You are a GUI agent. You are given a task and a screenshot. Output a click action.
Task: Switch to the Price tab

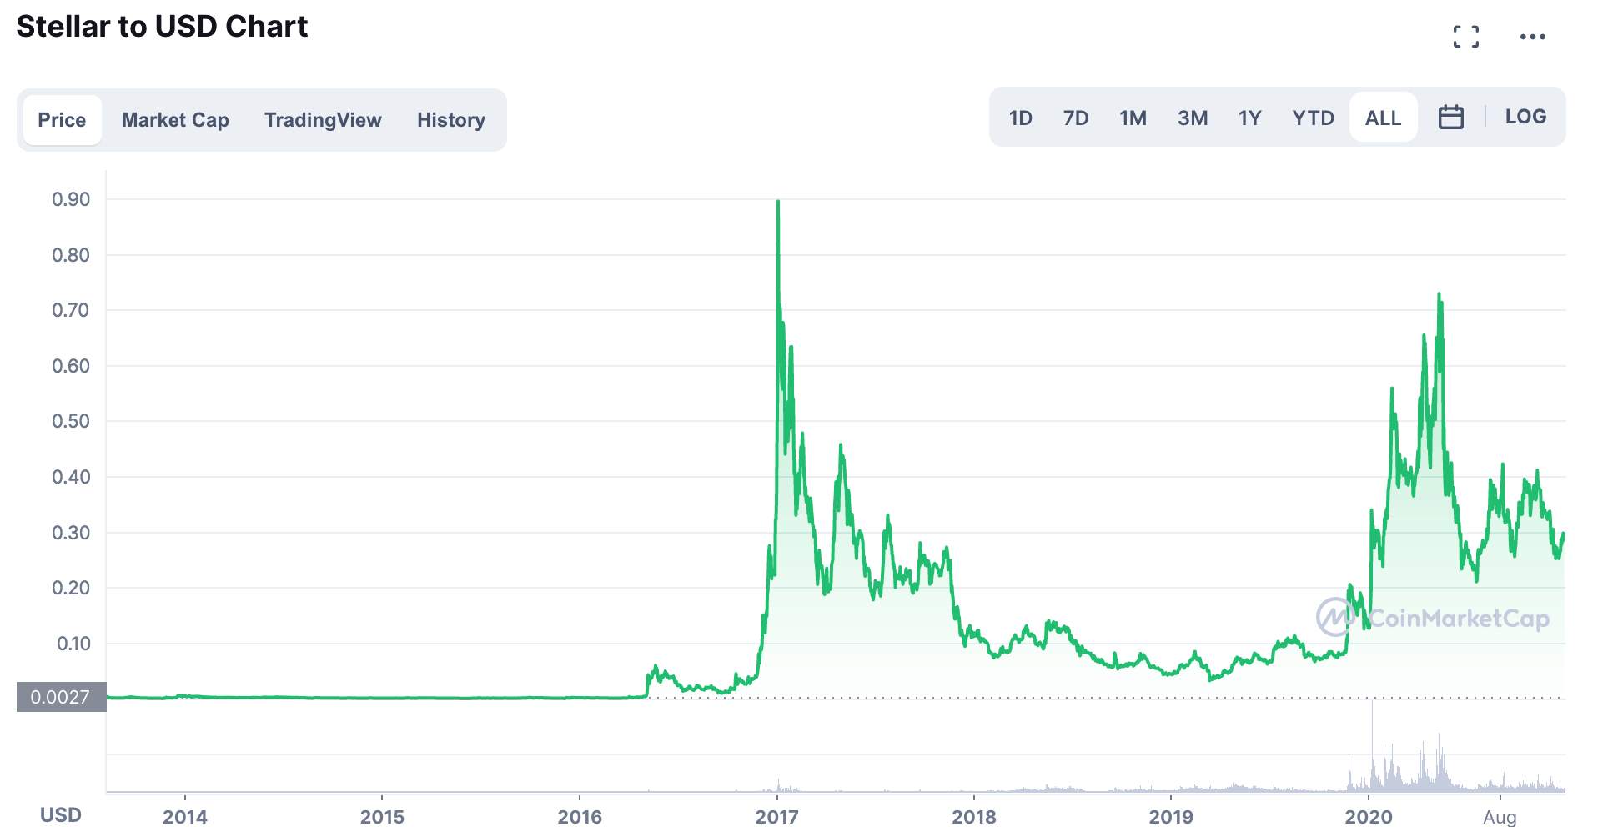point(62,120)
